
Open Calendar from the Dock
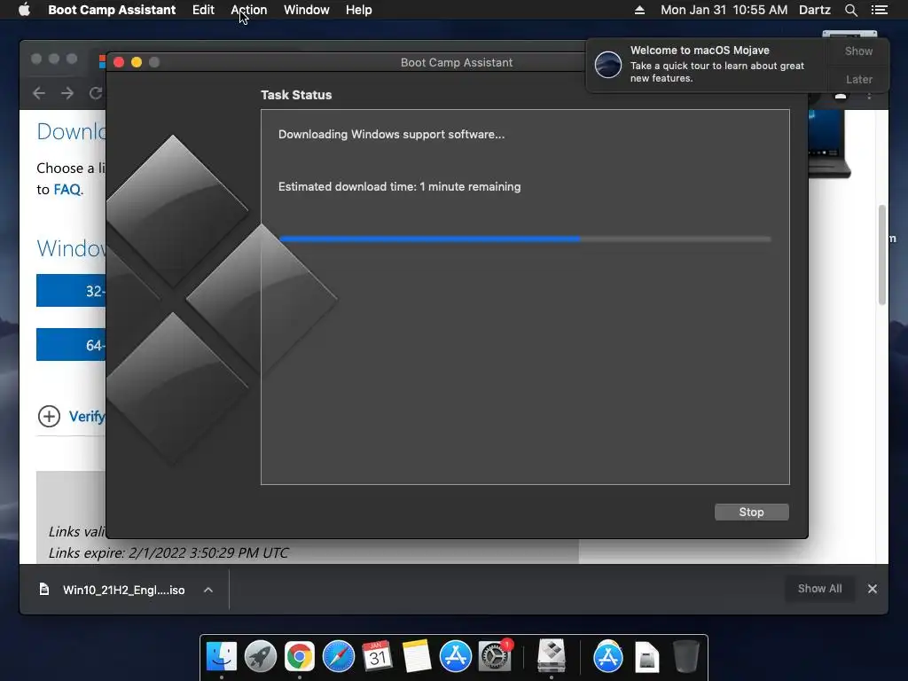(x=377, y=656)
